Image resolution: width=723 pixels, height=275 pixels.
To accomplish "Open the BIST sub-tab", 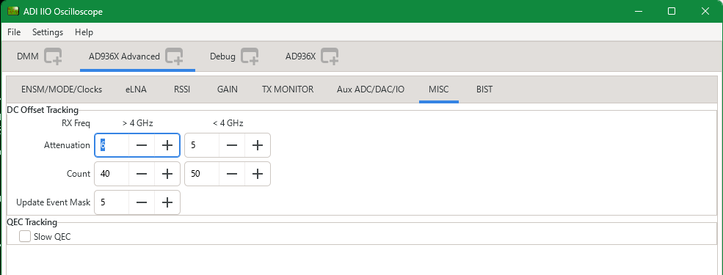I will click(x=484, y=89).
